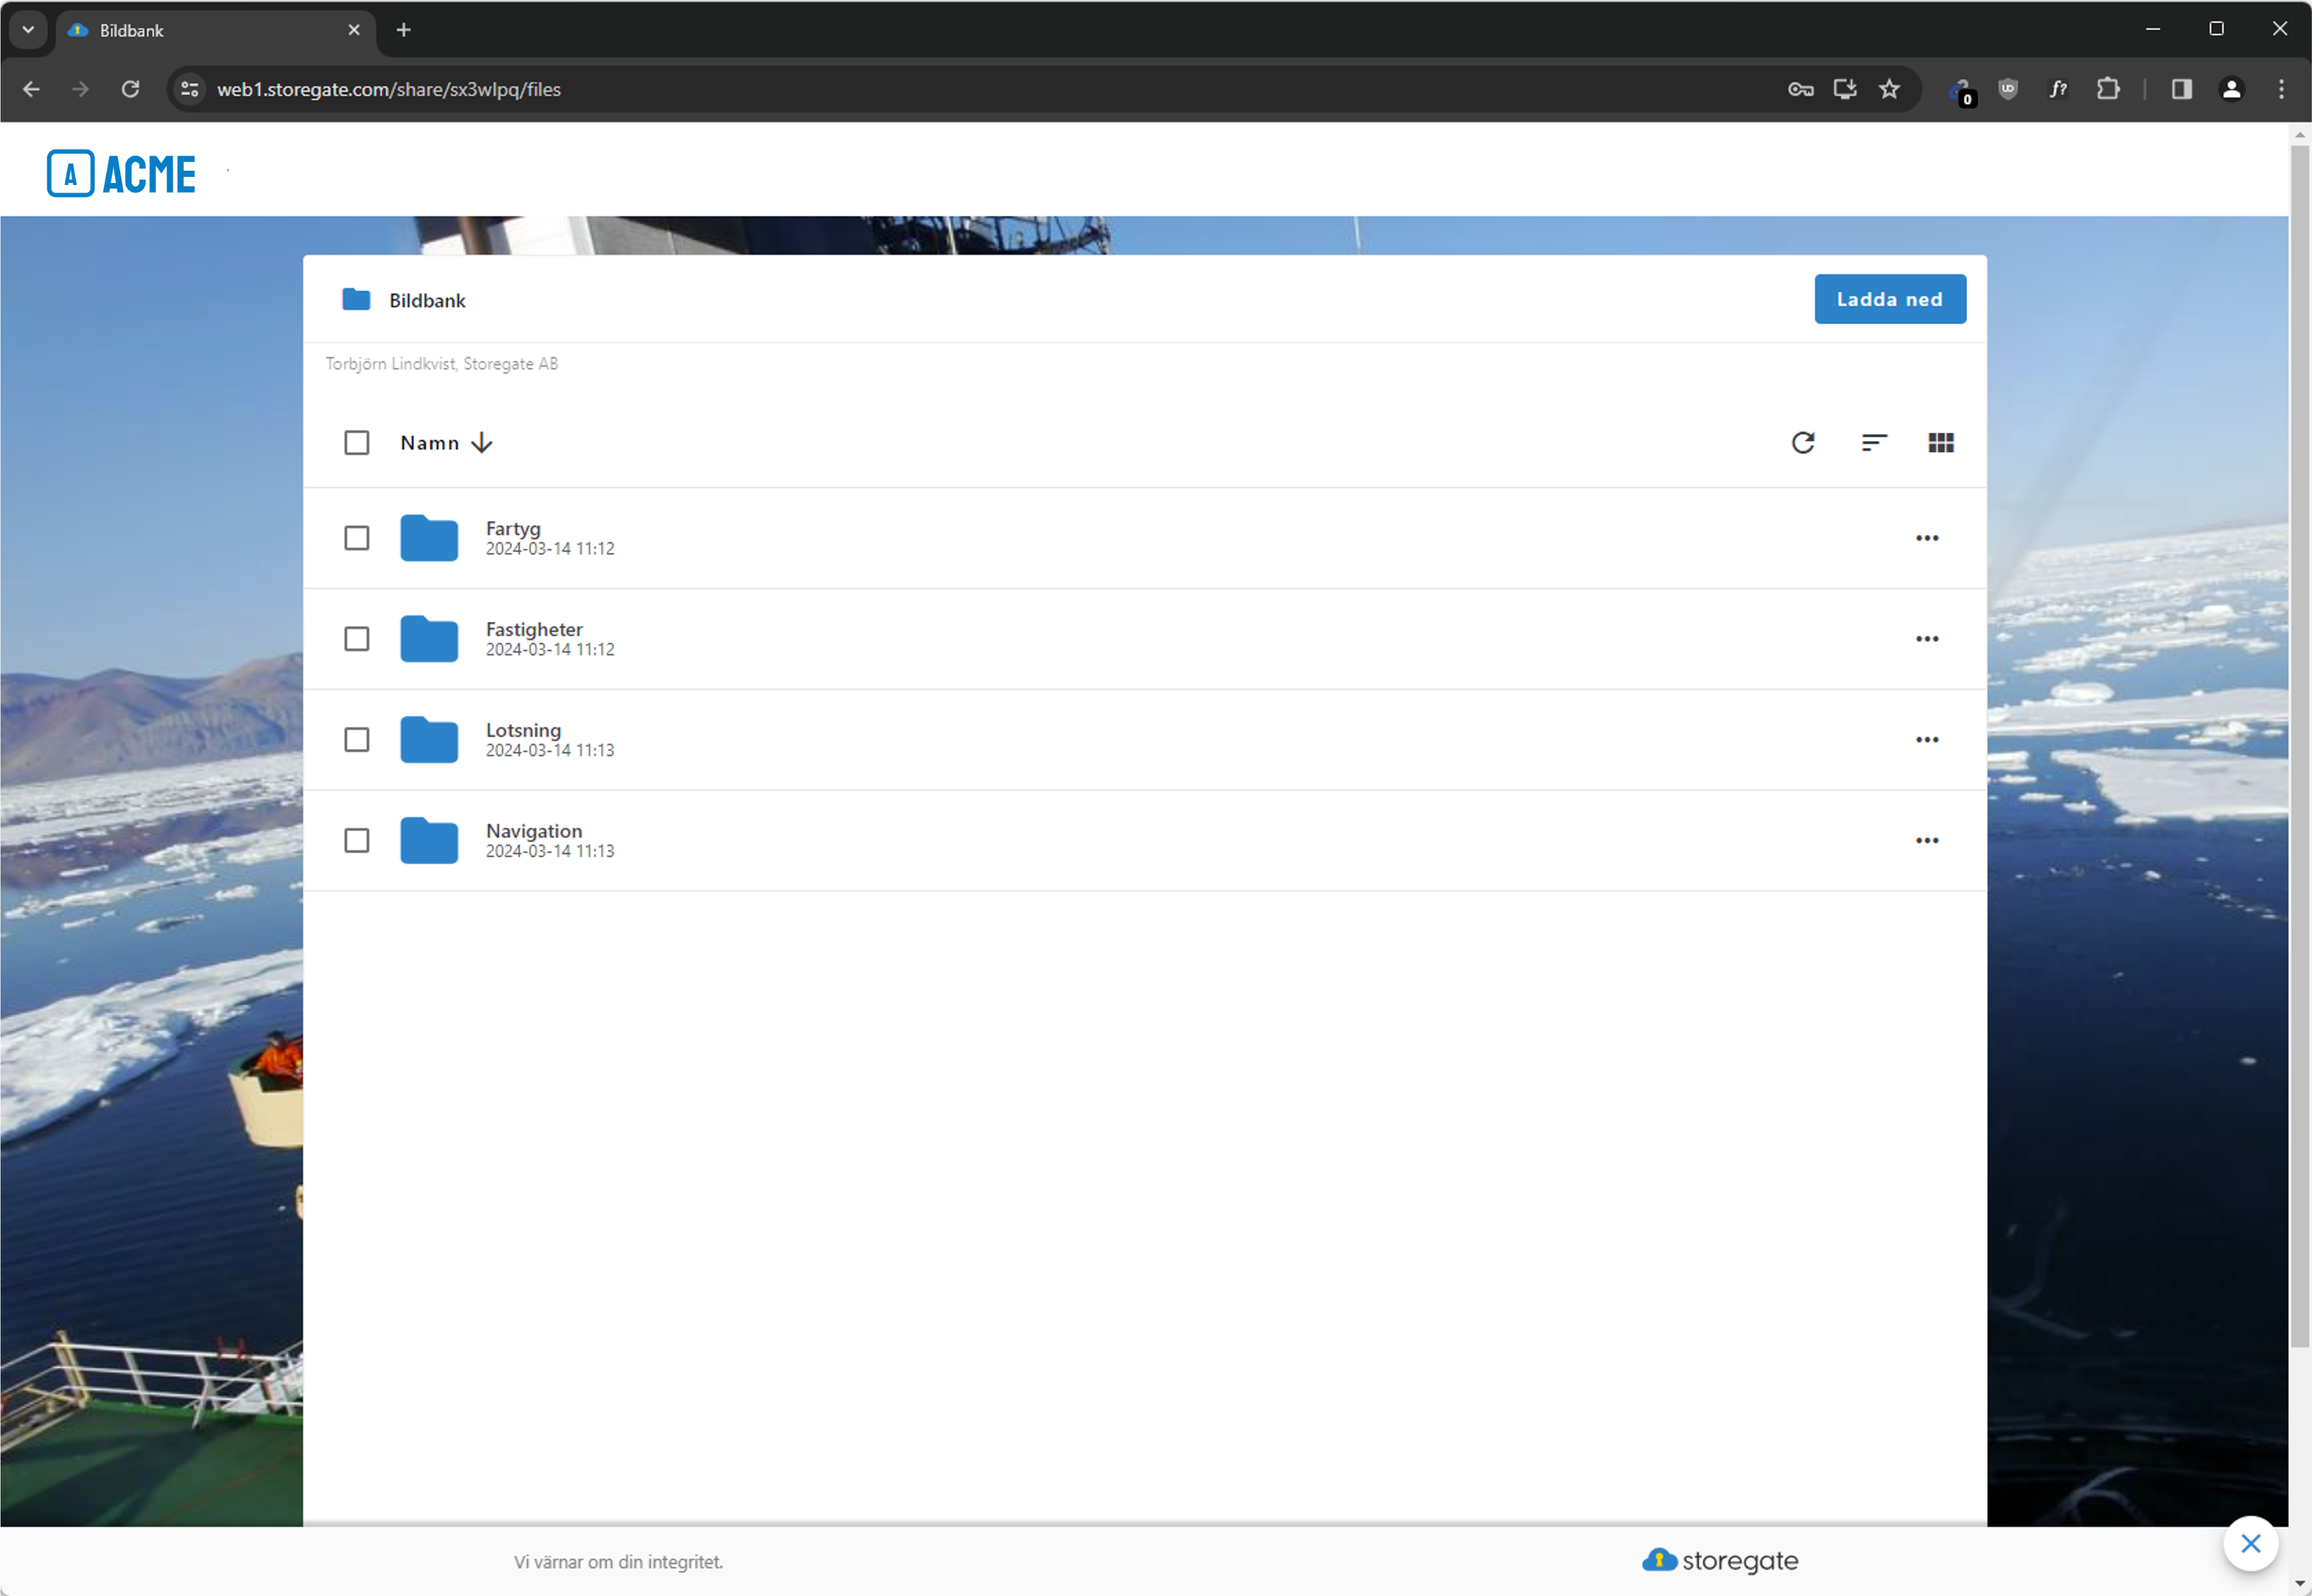Toggle Namn column sort direction arrow
The width and height of the screenshot is (2312, 1596).
click(482, 443)
